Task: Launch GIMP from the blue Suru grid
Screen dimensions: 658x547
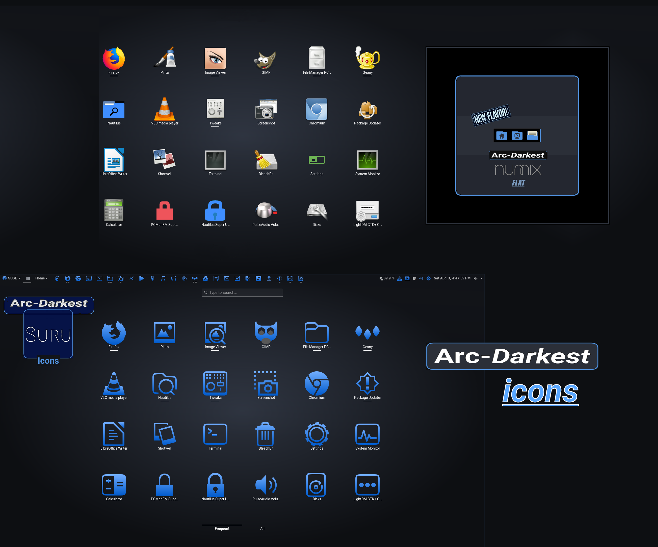Action: [266, 332]
